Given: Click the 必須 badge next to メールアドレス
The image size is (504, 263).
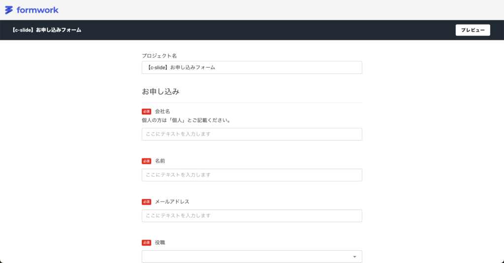Looking at the screenshot, I should click(146, 202).
